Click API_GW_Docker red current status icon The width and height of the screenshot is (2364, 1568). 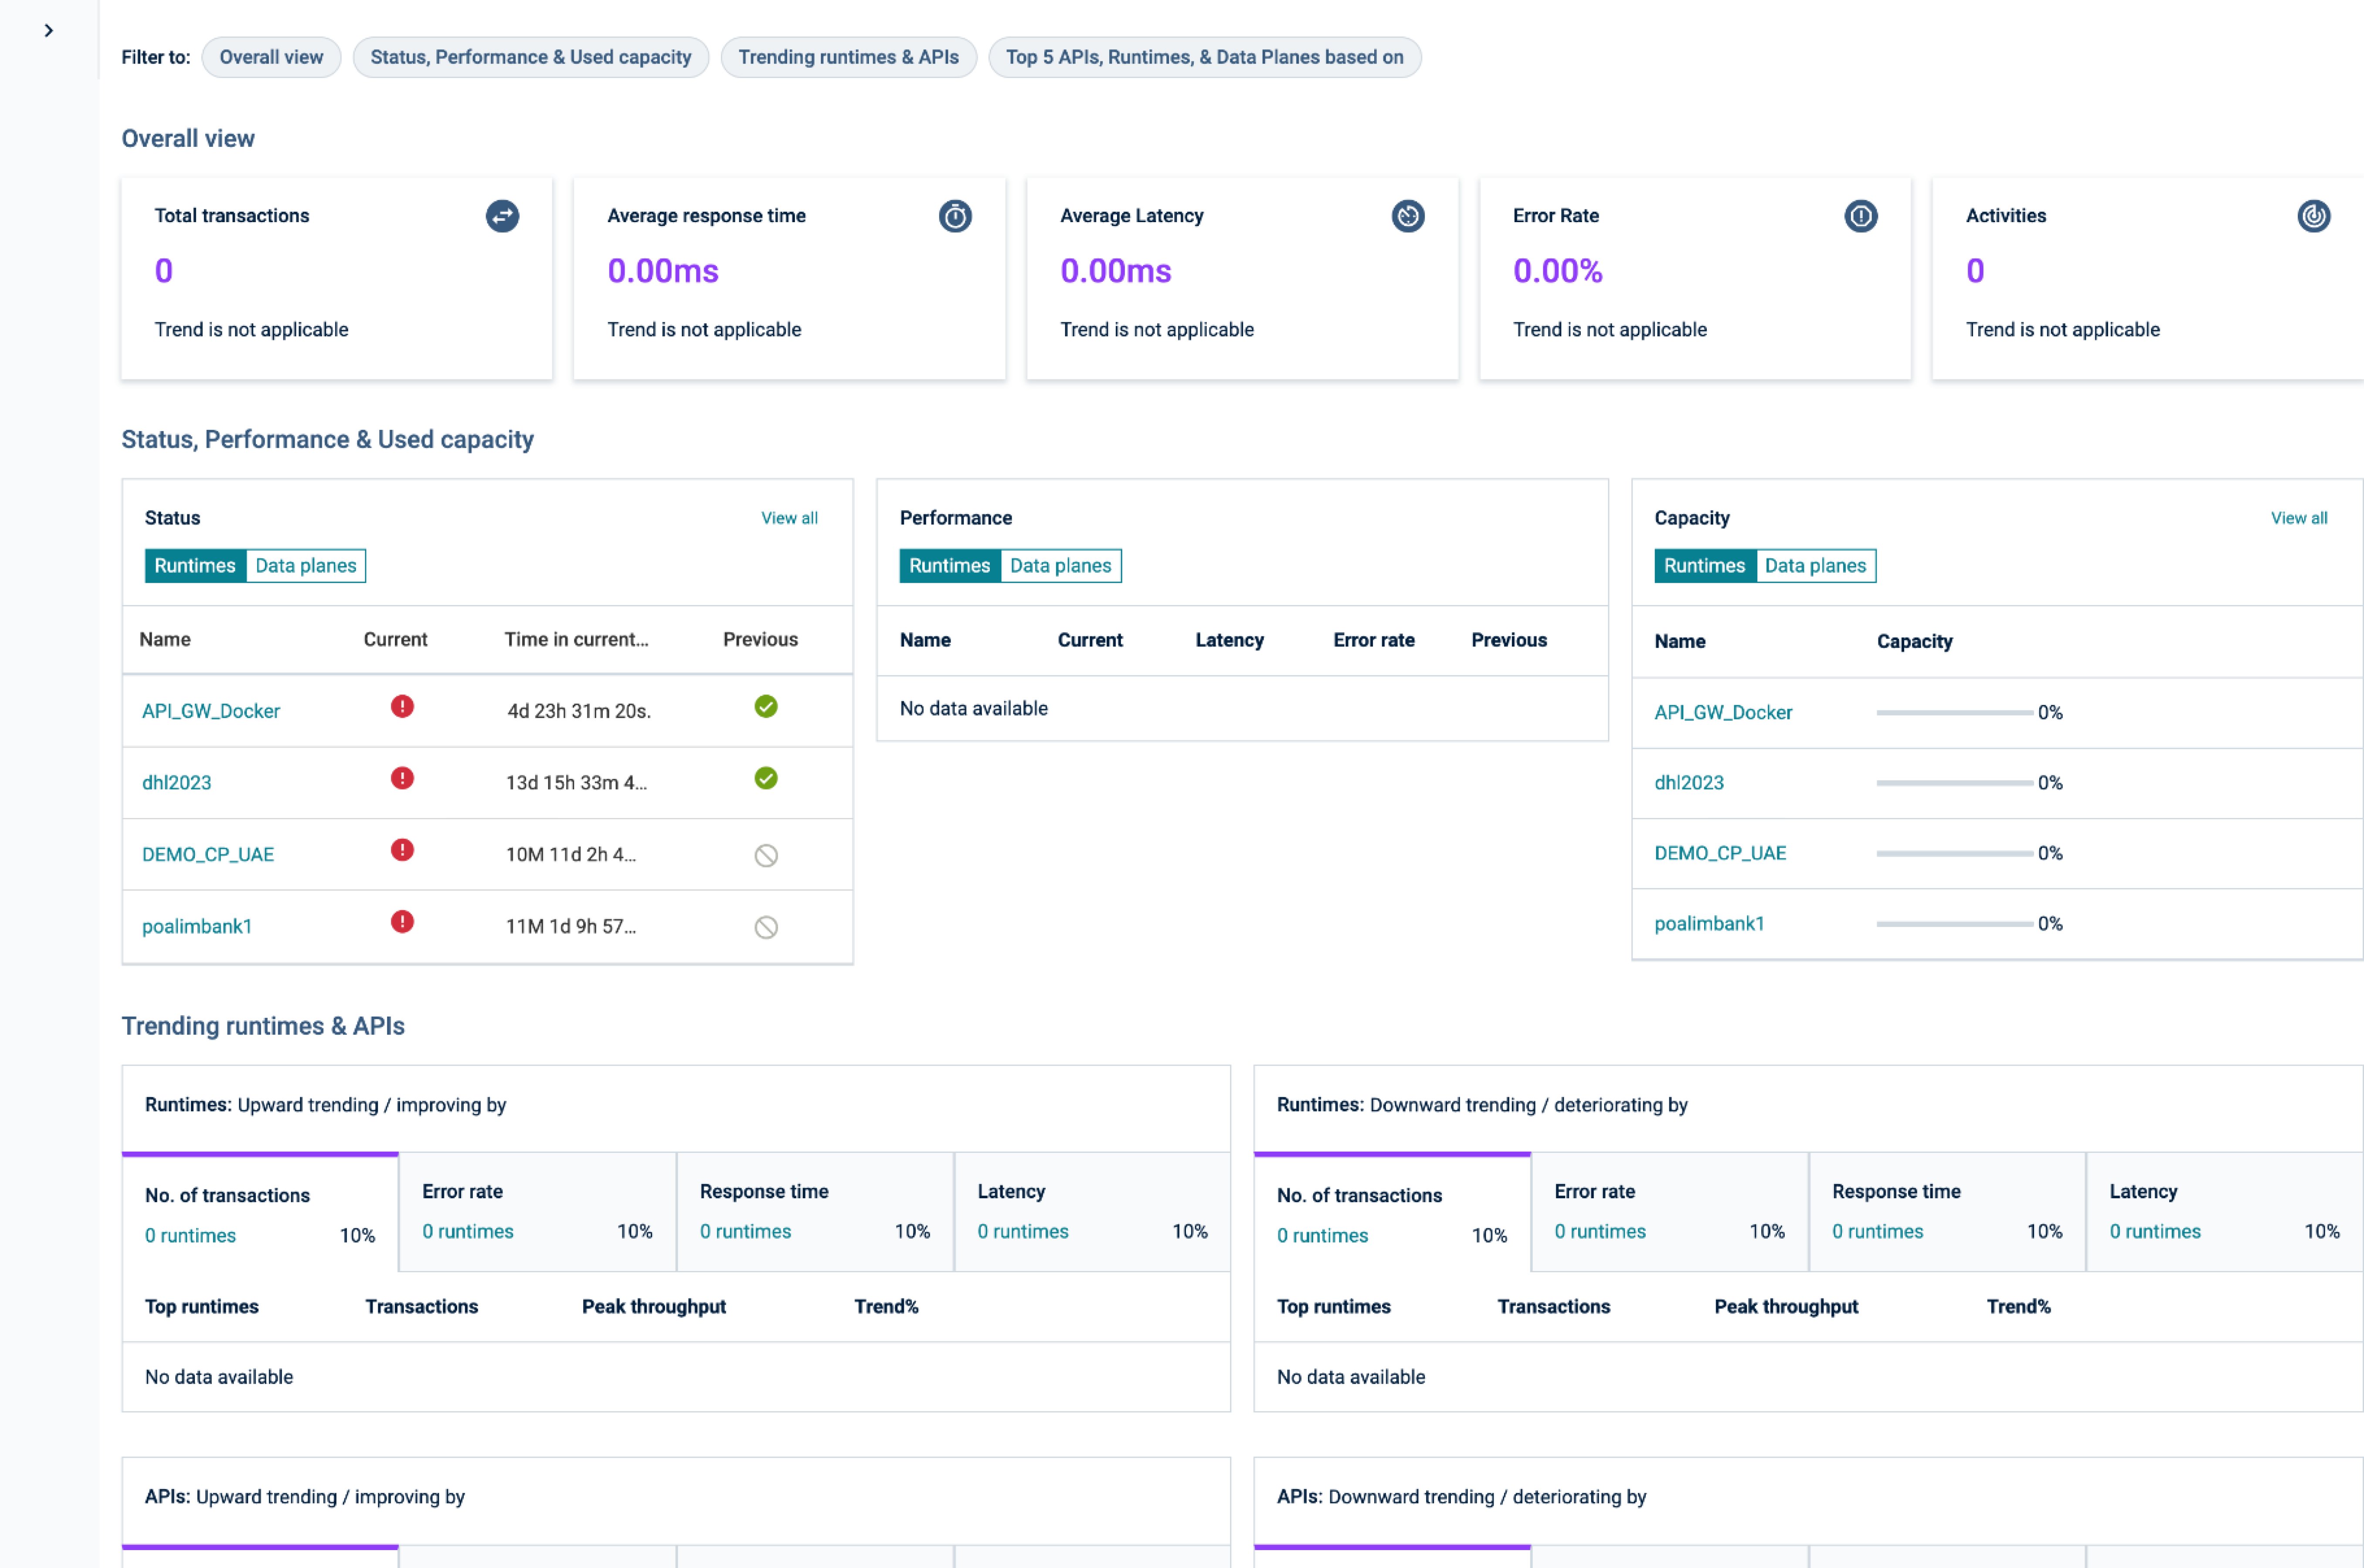[402, 707]
